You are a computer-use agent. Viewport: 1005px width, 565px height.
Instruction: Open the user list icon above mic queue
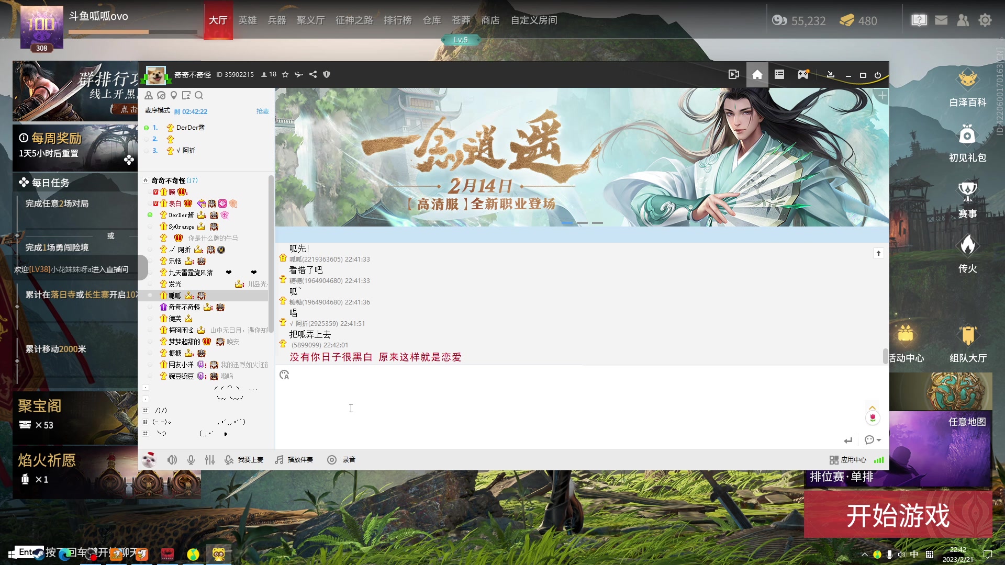(149, 95)
